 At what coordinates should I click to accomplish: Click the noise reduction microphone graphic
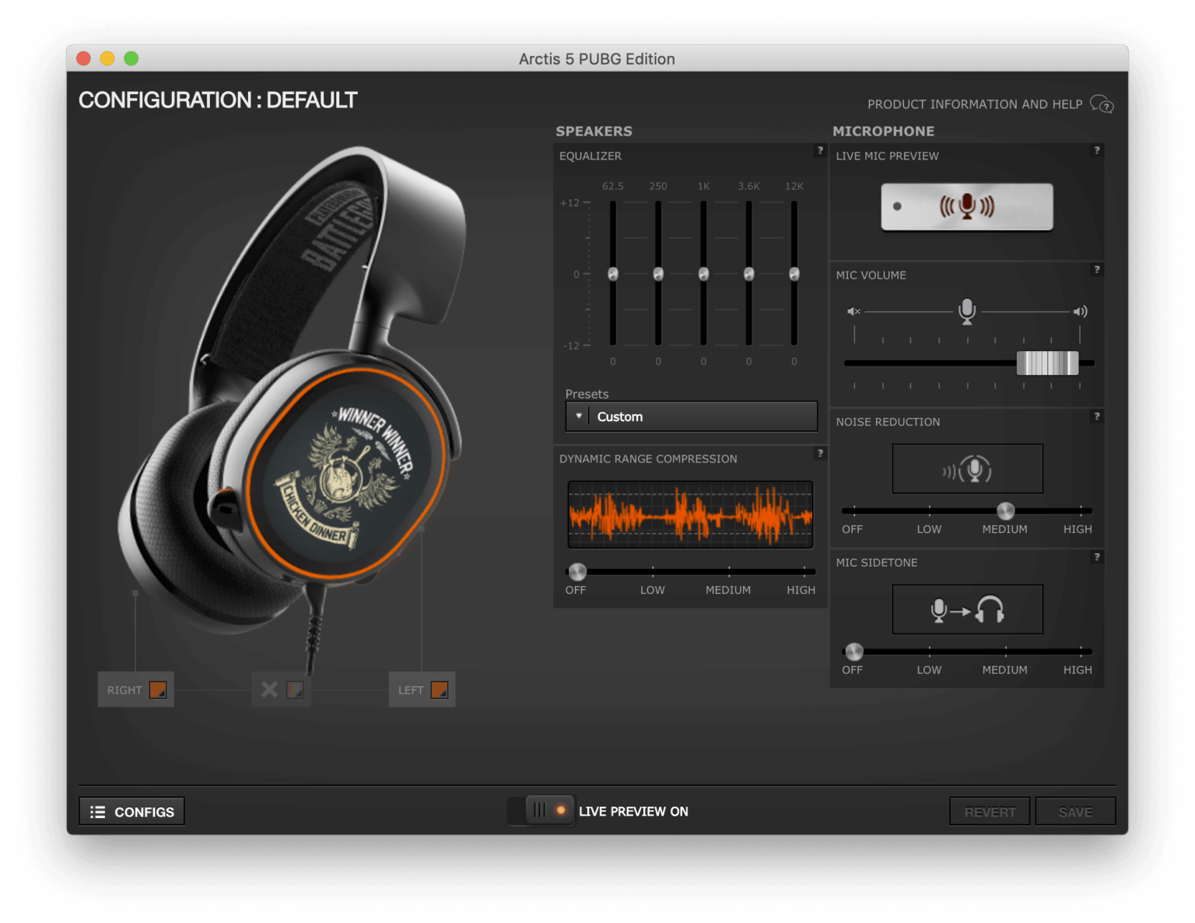967,469
